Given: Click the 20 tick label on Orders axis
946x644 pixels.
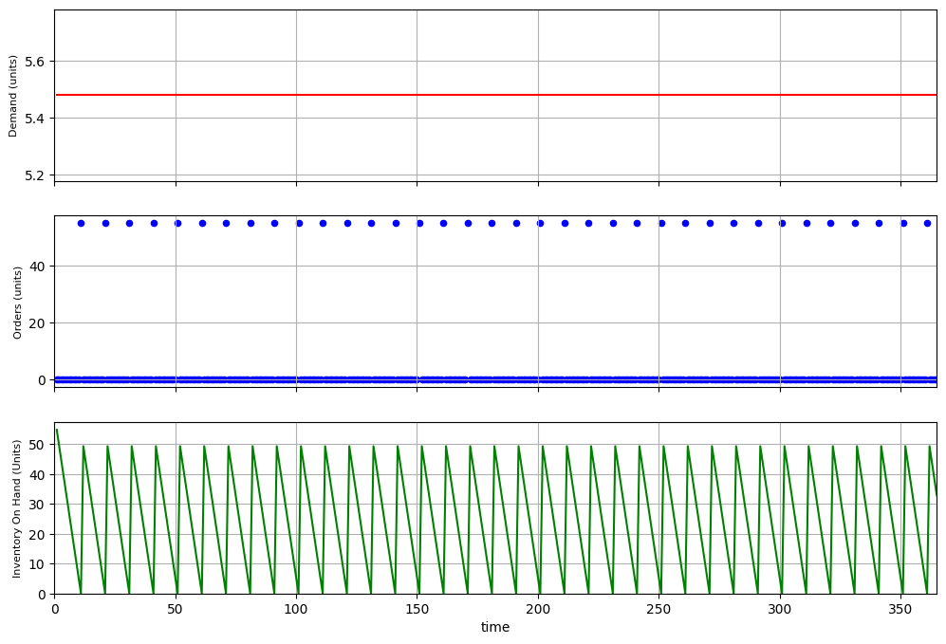Looking at the screenshot, I should pos(38,322).
